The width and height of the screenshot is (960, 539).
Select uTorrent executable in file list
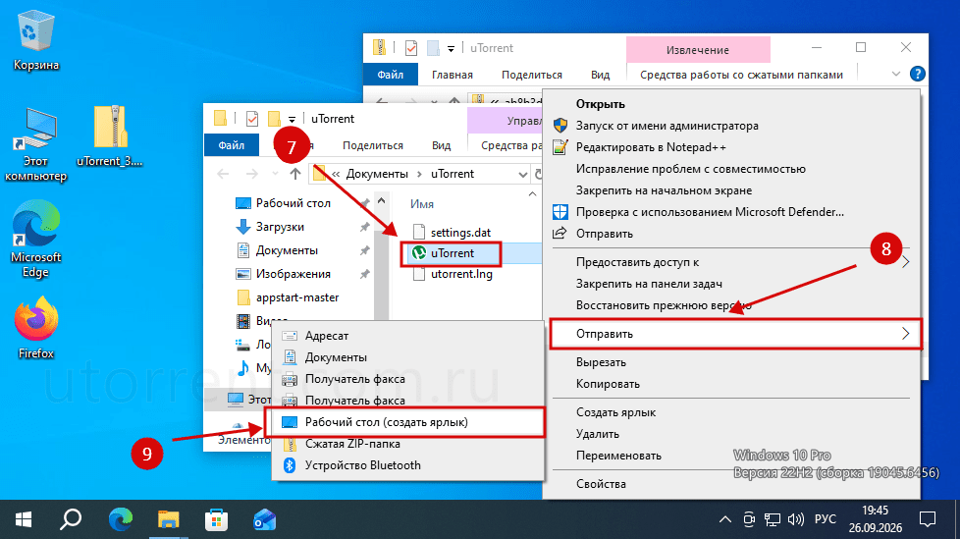click(452, 253)
